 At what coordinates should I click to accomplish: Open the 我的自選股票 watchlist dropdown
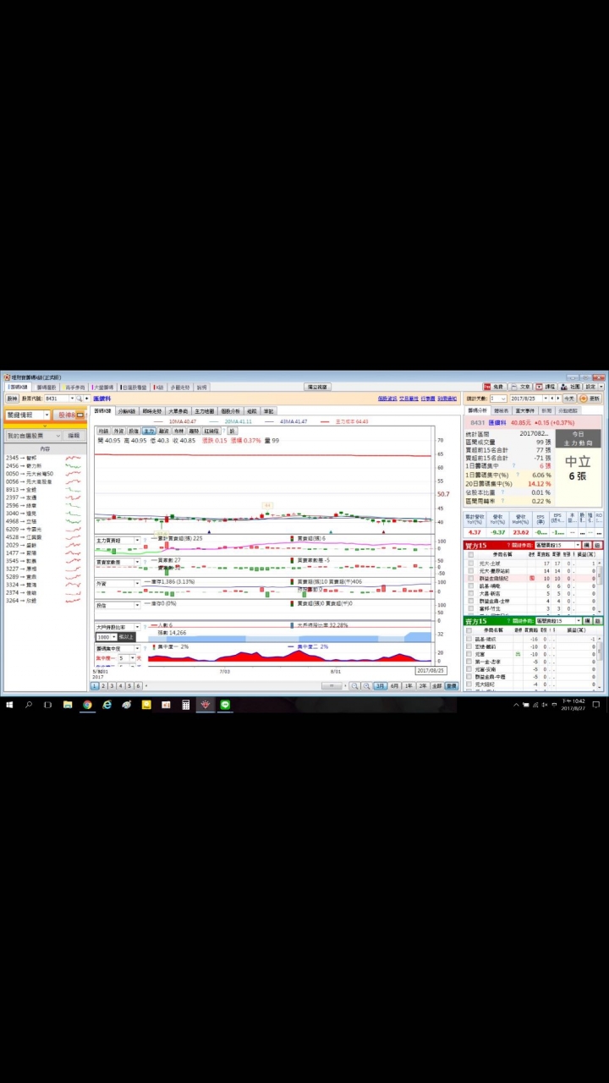[32, 436]
